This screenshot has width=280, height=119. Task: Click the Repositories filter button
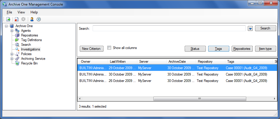242,49
